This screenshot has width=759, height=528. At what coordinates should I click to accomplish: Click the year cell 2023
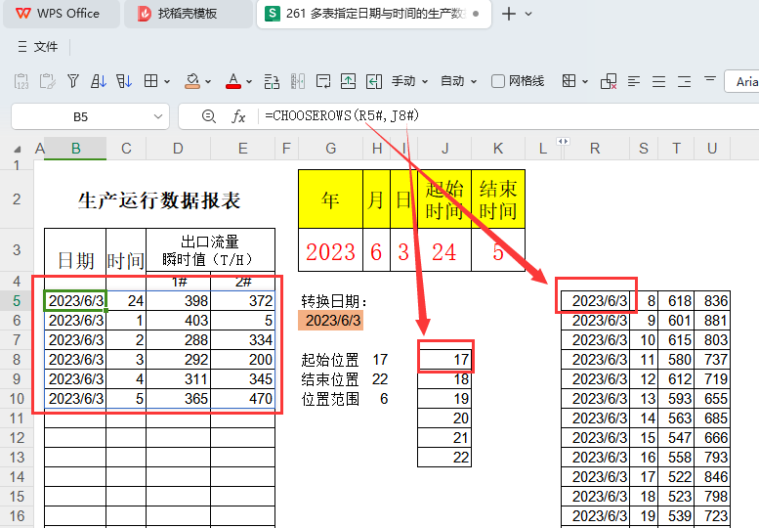(x=330, y=251)
